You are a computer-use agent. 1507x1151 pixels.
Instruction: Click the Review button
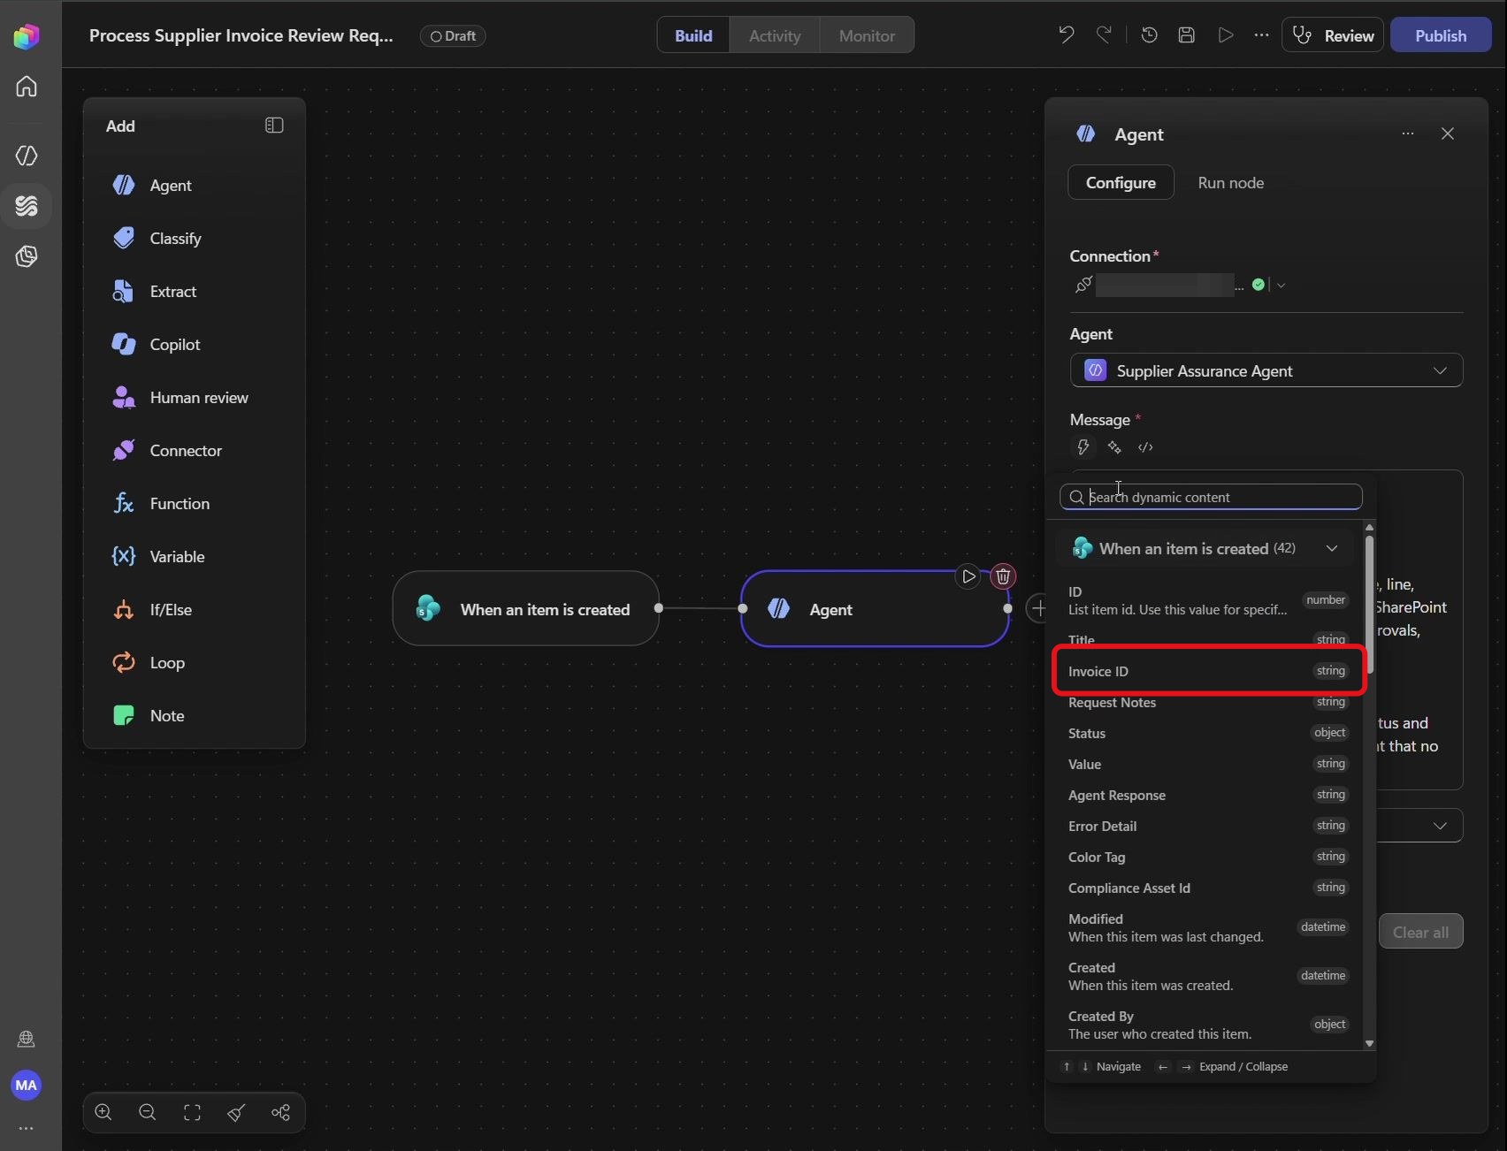(x=1333, y=35)
